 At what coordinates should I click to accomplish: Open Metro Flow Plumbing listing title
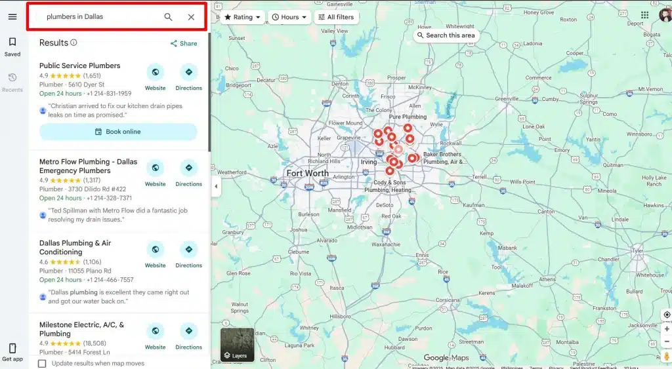89,166
